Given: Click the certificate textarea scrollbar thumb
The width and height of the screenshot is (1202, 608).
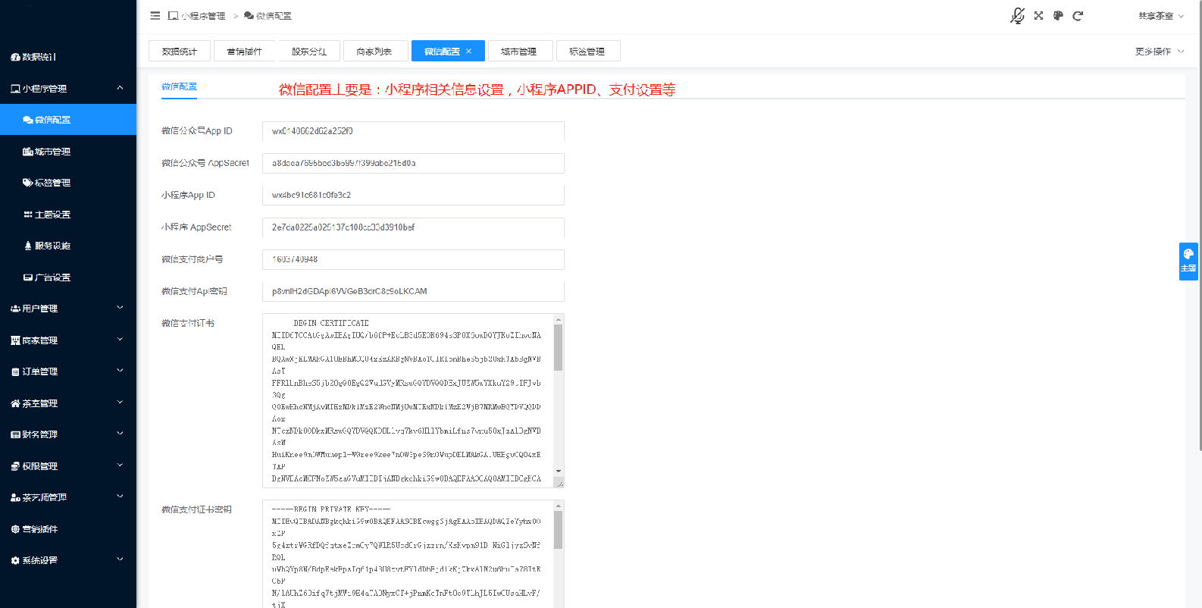Looking at the screenshot, I should 559,348.
